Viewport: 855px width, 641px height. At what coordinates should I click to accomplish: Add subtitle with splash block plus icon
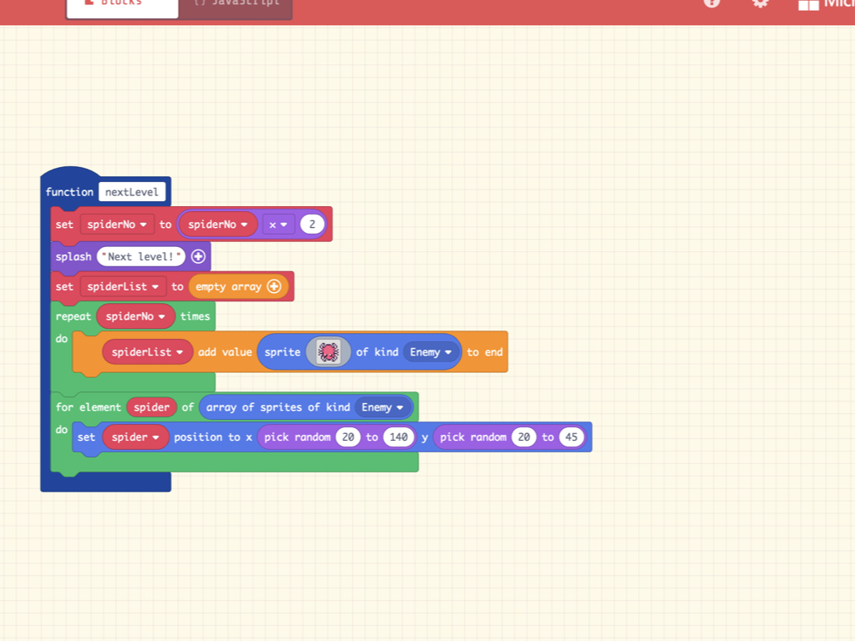199,256
